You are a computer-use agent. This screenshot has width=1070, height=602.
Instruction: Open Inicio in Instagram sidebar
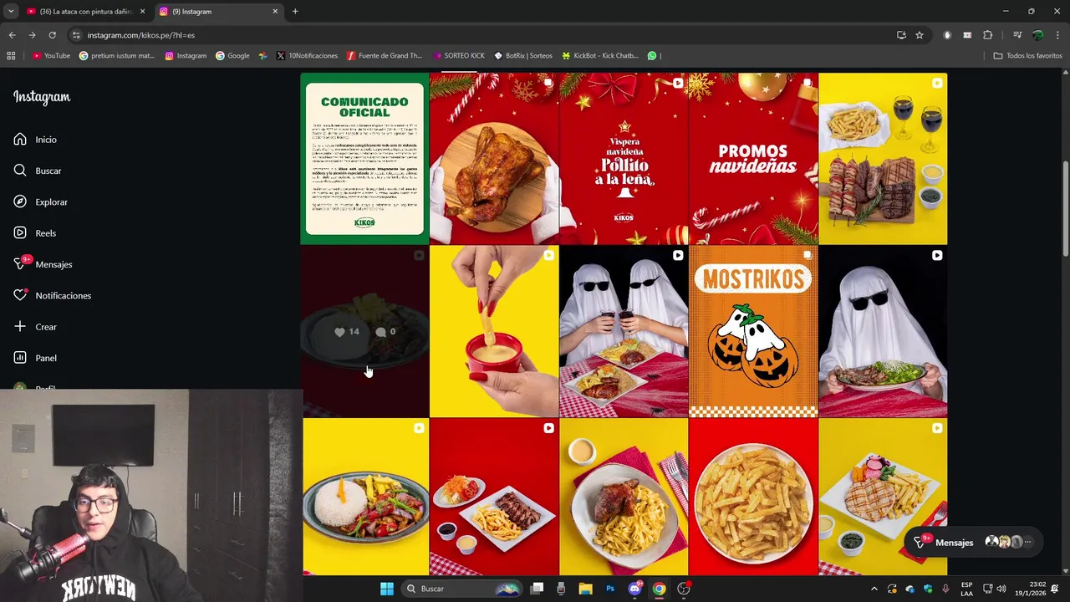tap(35, 140)
